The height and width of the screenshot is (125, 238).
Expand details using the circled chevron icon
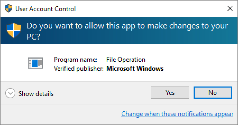pos(10,94)
